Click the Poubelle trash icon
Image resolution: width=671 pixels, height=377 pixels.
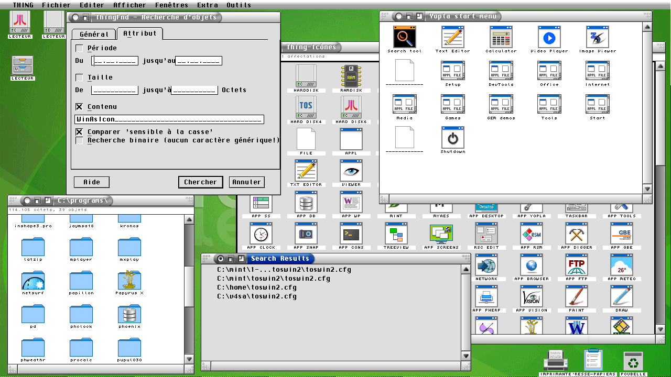(633, 361)
